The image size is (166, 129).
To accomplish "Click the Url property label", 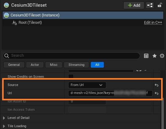I will (x=10, y=93).
